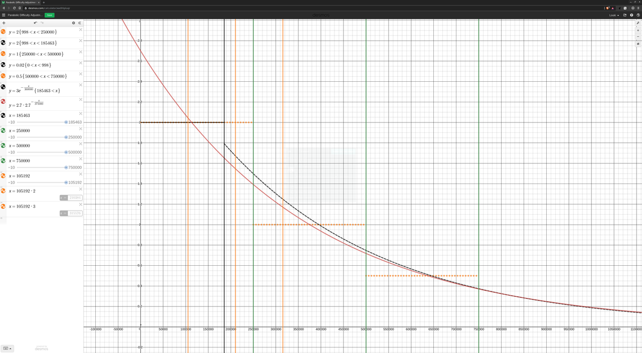Image resolution: width=642 pixels, height=353 pixels.
Task: Open a new browser tab
Action: coord(44,2)
